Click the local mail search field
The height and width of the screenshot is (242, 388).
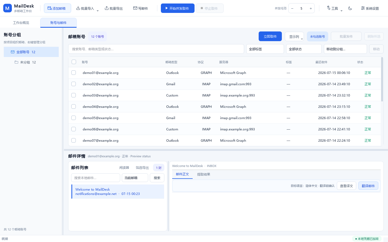pyautogui.click(x=96, y=178)
